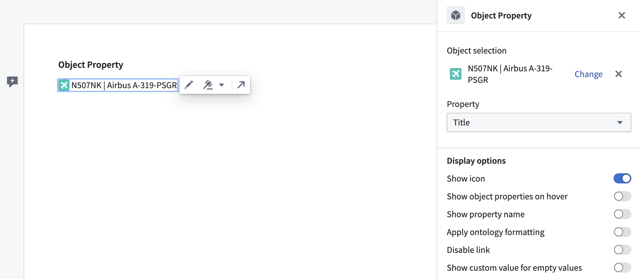Click the add comment icon on left margin
Viewport: 639px width, 279px height.
pos(12,82)
